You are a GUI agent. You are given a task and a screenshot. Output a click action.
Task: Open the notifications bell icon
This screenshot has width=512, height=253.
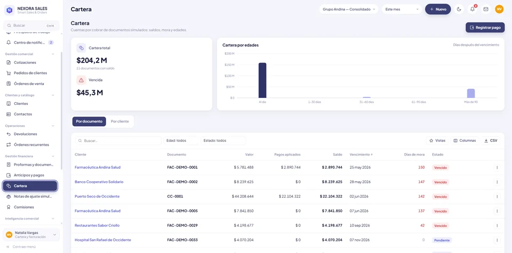point(473,9)
